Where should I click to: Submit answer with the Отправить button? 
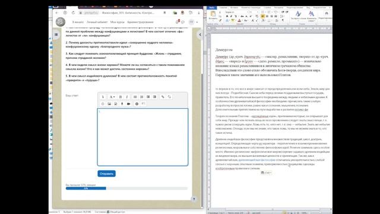point(106,174)
